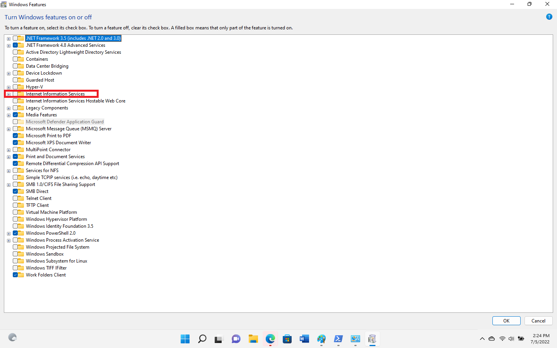Enable the Hyper-V checkbox
The width and height of the screenshot is (557, 348).
tap(15, 87)
